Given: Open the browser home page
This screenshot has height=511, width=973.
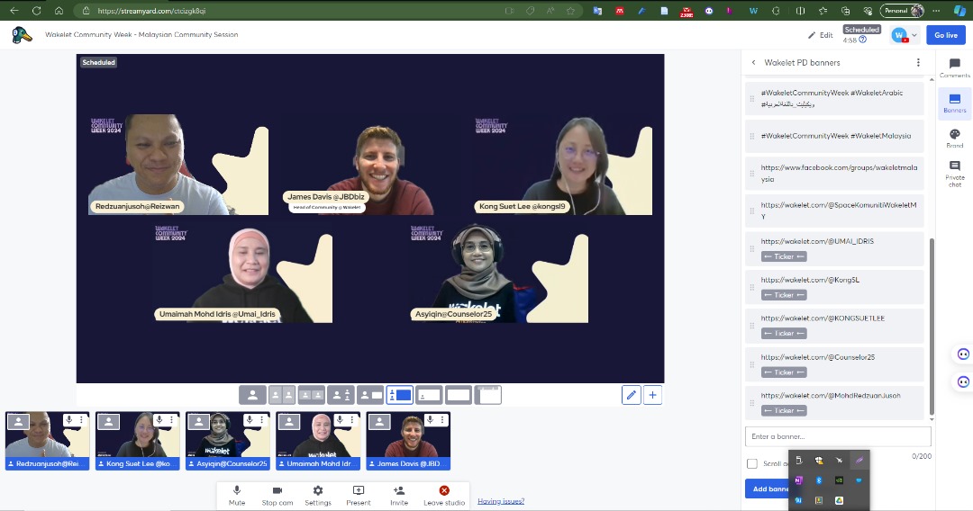Looking at the screenshot, I should [59, 11].
